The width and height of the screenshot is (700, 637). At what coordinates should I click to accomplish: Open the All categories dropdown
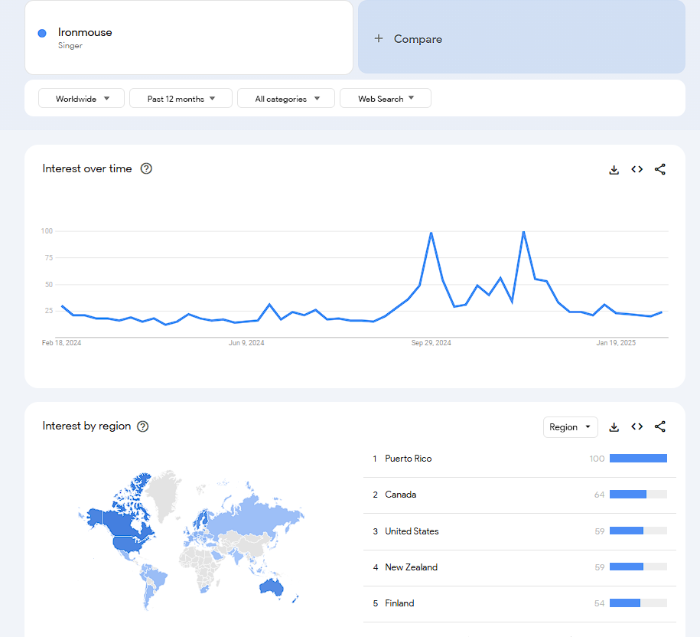[x=286, y=99]
